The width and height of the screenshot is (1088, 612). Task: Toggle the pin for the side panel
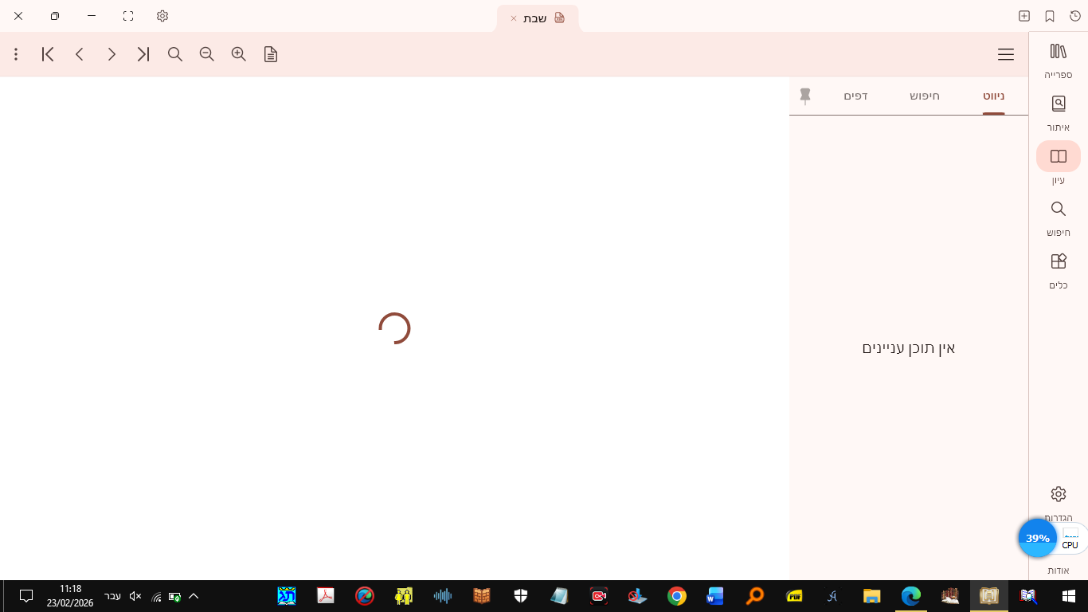pyautogui.click(x=805, y=96)
